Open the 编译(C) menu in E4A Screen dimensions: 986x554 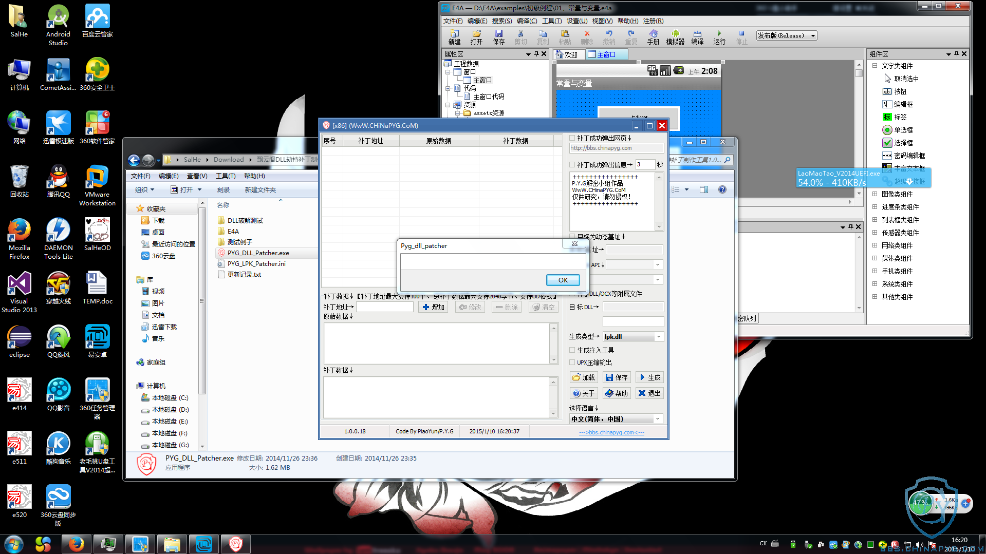(527, 21)
